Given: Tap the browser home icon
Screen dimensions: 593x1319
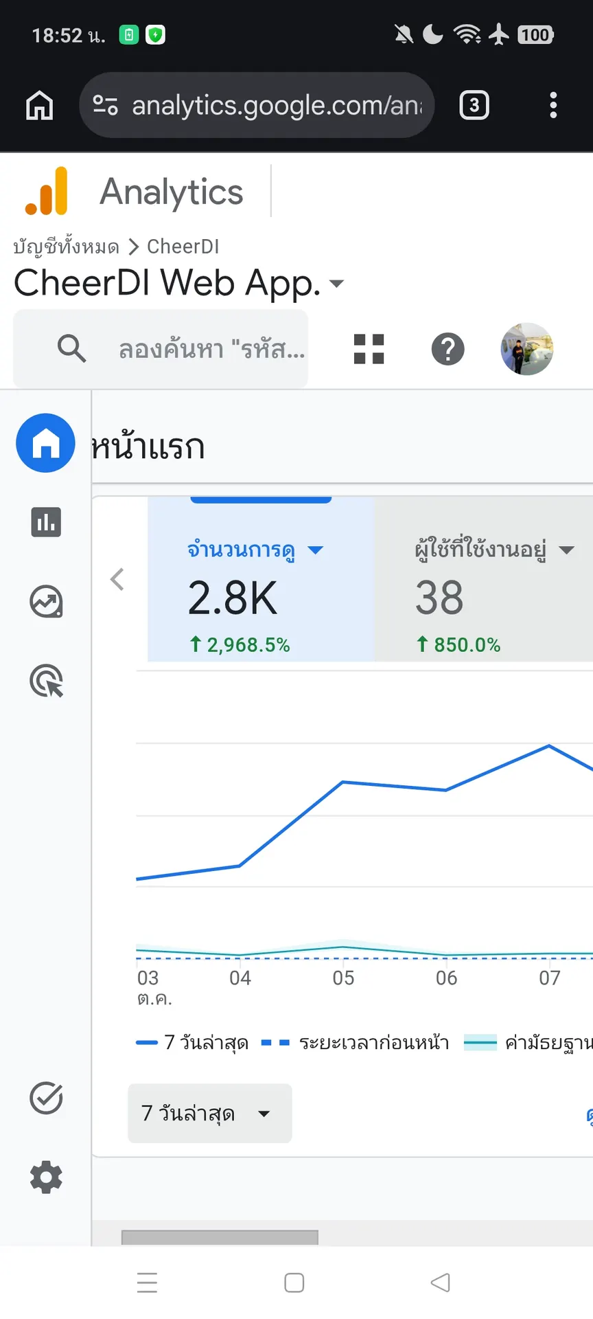Looking at the screenshot, I should pyautogui.click(x=39, y=105).
